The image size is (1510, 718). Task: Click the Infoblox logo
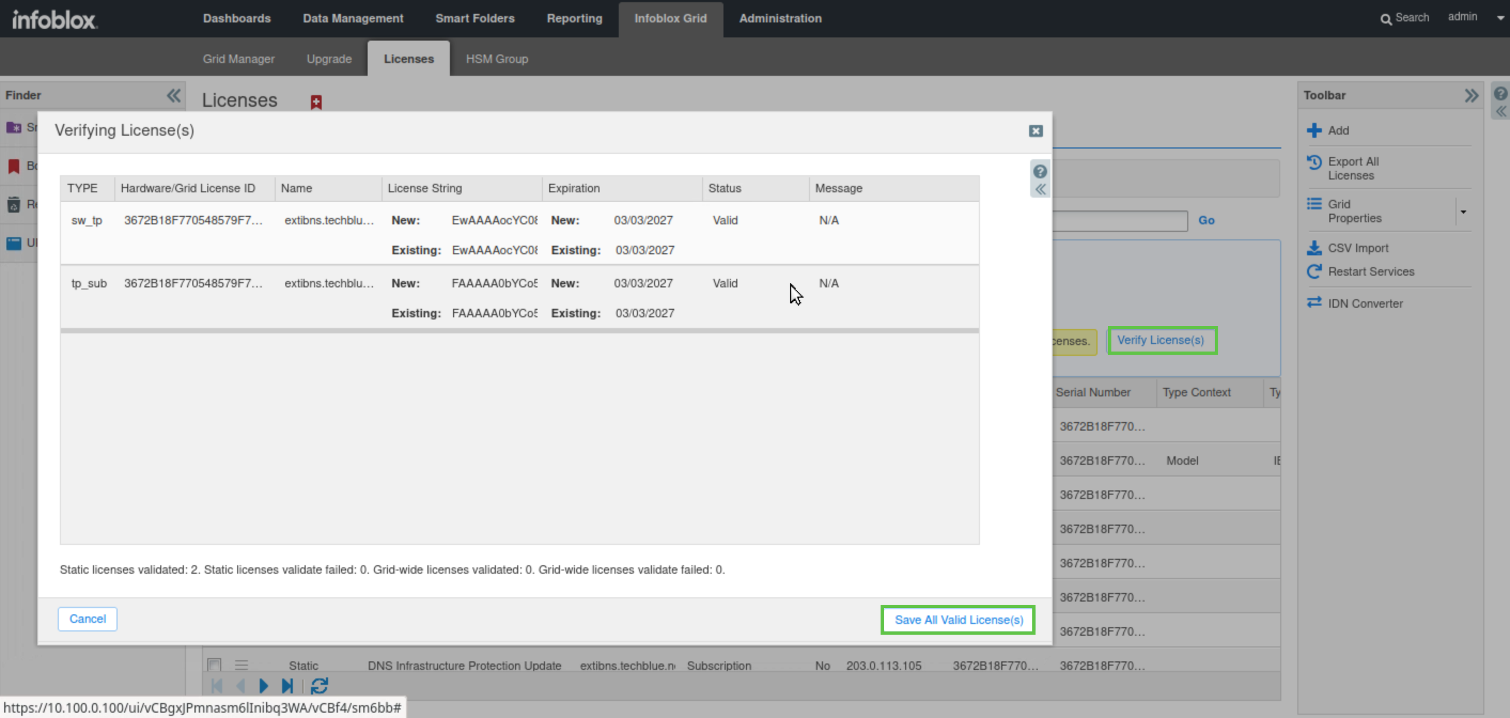(55, 19)
